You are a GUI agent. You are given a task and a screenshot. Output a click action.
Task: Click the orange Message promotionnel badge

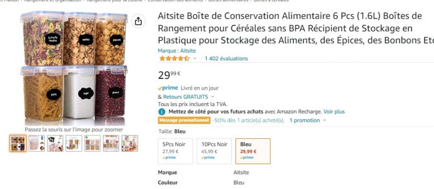pos(184,120)
